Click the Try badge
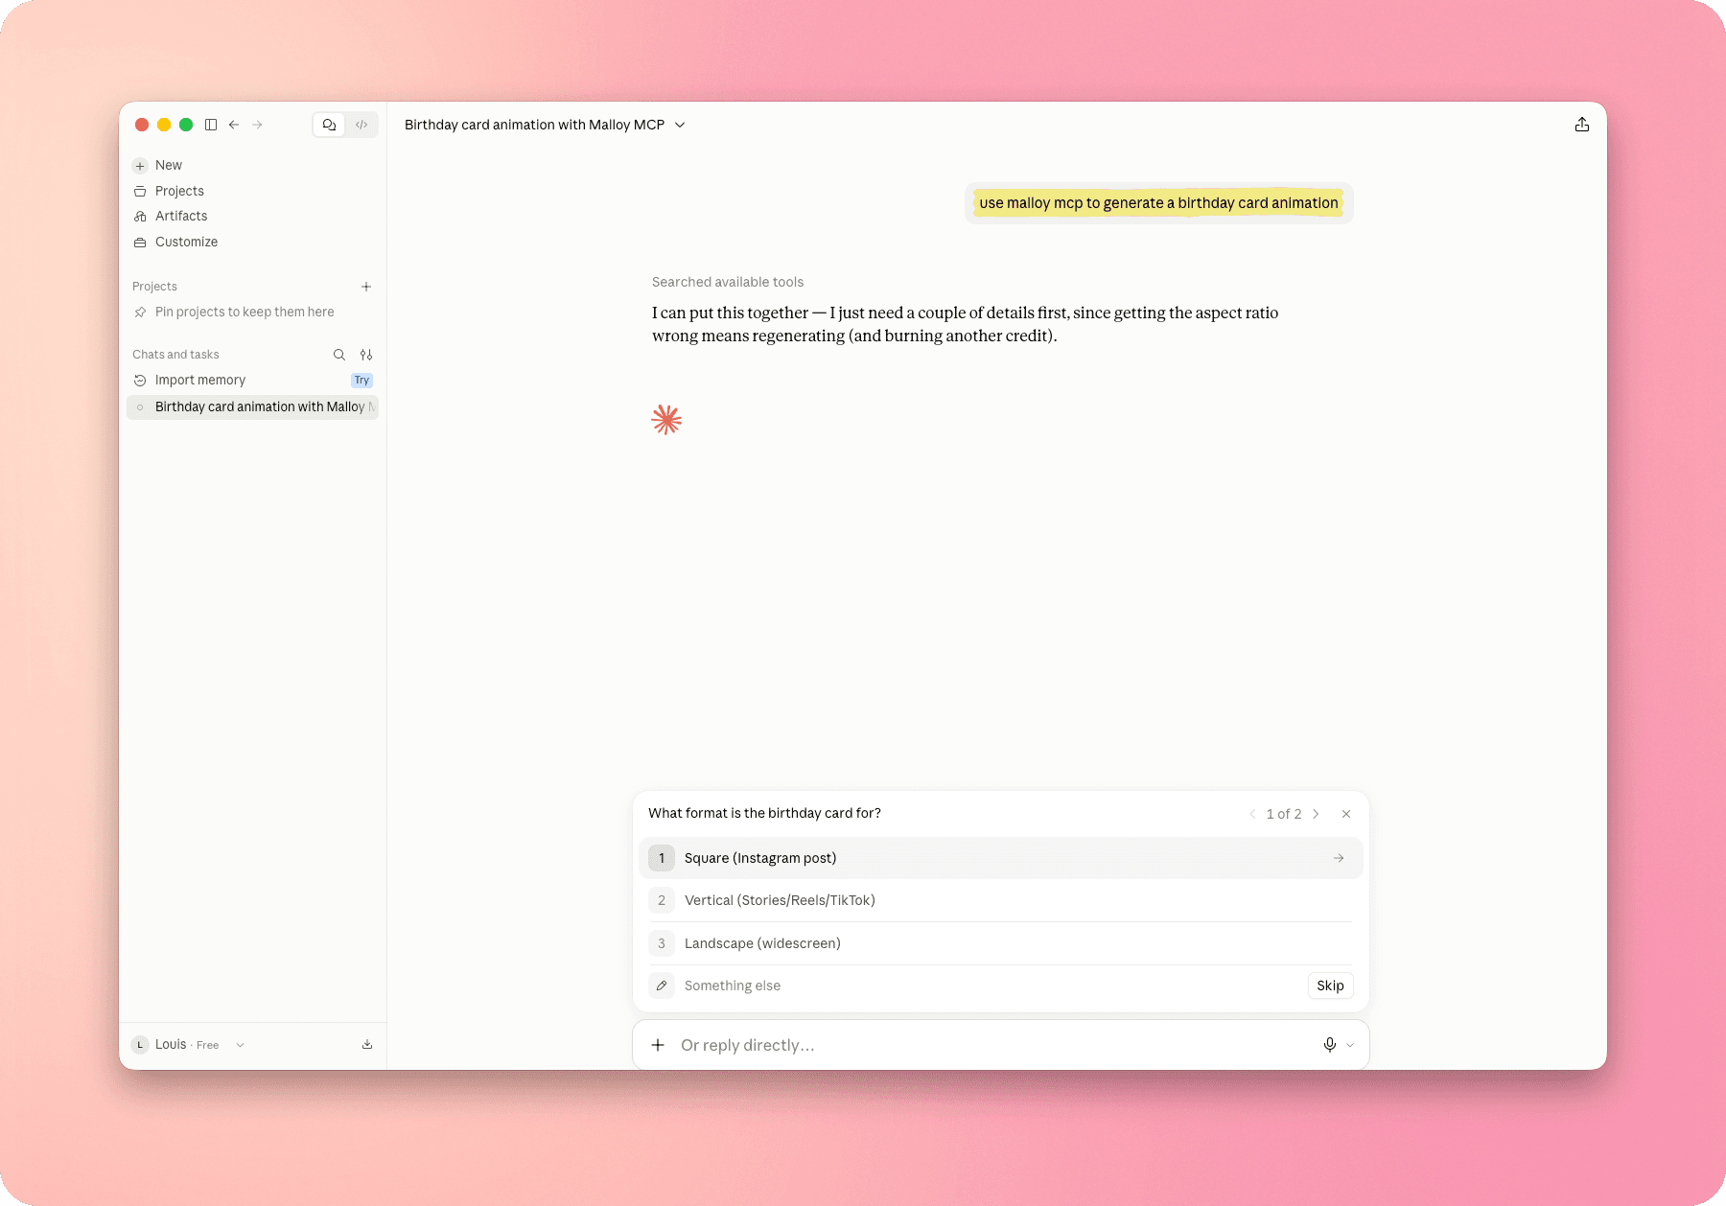Screen dimensions: 1726x1206 (362, 381)
